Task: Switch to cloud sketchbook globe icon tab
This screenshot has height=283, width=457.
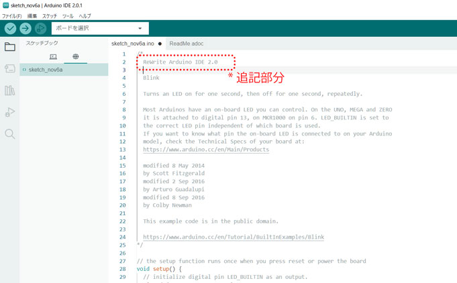Action: click(75, 56)
